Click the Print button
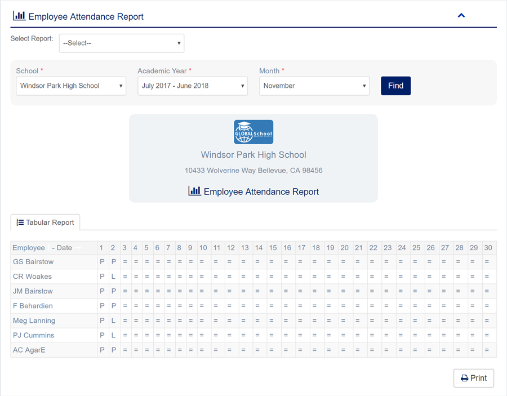 tap(474, 378)
